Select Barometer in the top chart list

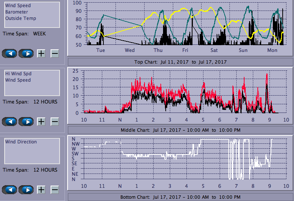point(17,12)
